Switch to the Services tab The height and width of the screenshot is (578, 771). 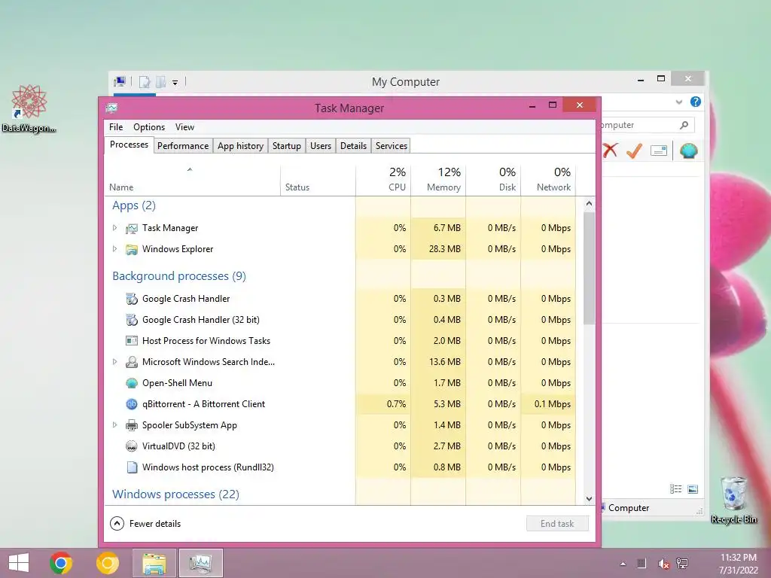coord(392,146)
